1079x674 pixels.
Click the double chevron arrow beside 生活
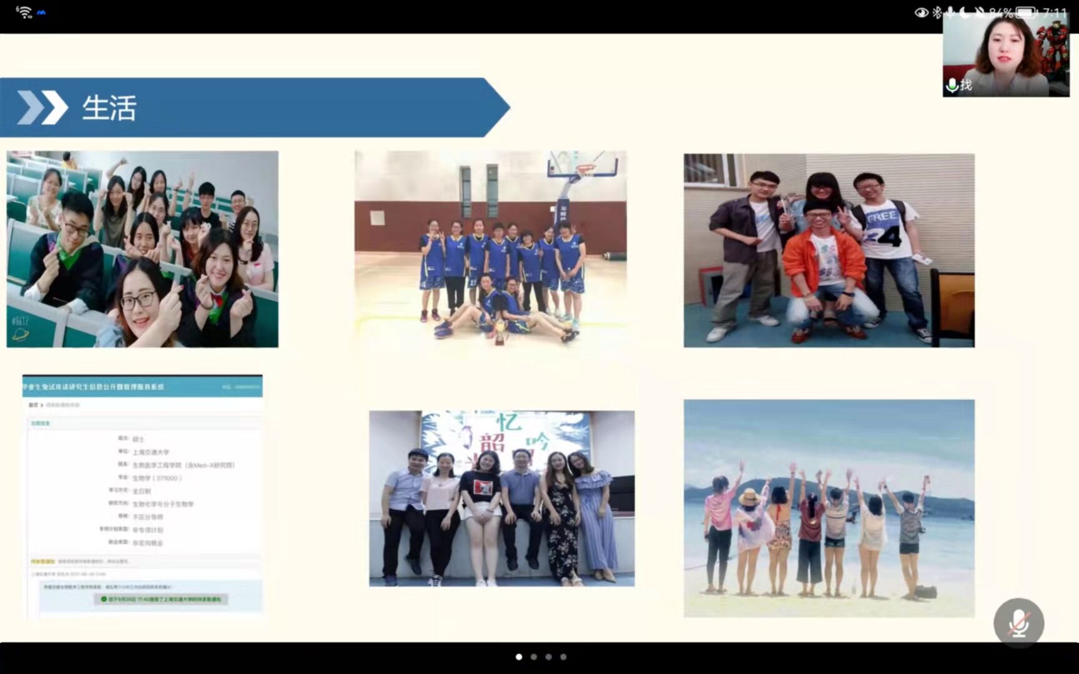point(42,107)
